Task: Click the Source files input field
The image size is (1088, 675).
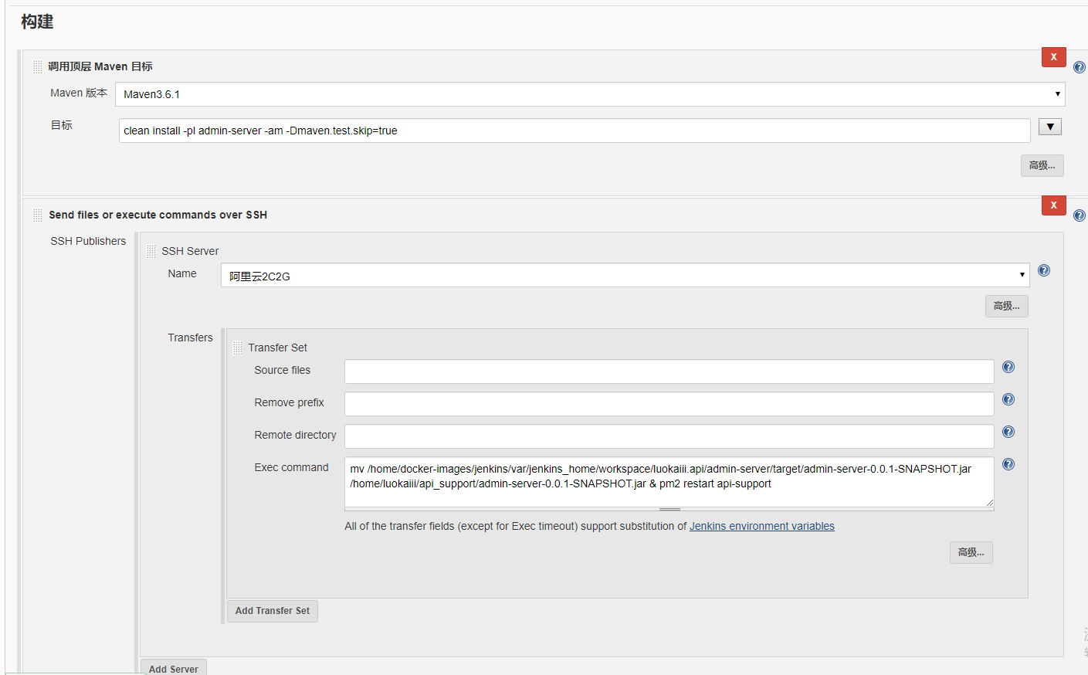Action: tap(669, 371)
